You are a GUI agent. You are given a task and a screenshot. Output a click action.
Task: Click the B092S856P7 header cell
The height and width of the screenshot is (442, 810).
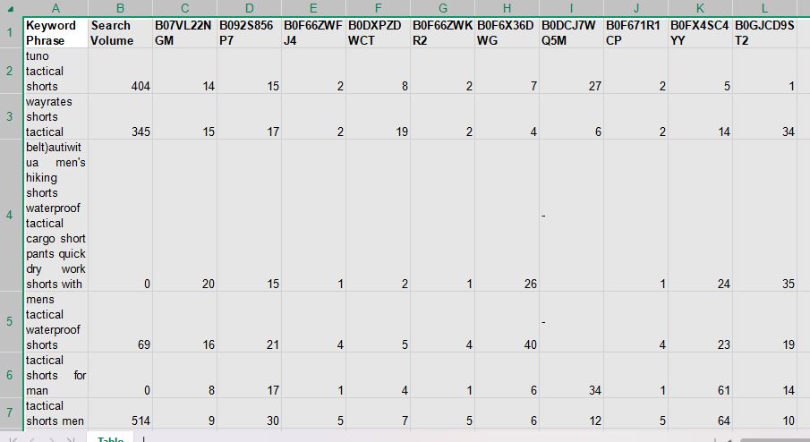click(249, 32)
